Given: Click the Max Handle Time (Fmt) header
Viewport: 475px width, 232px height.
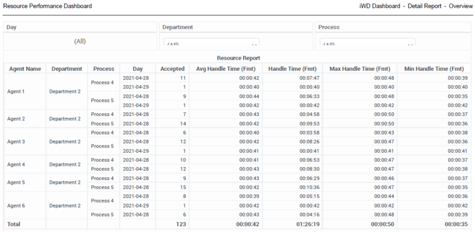Looking at the screenshot, I should (360, 68).
